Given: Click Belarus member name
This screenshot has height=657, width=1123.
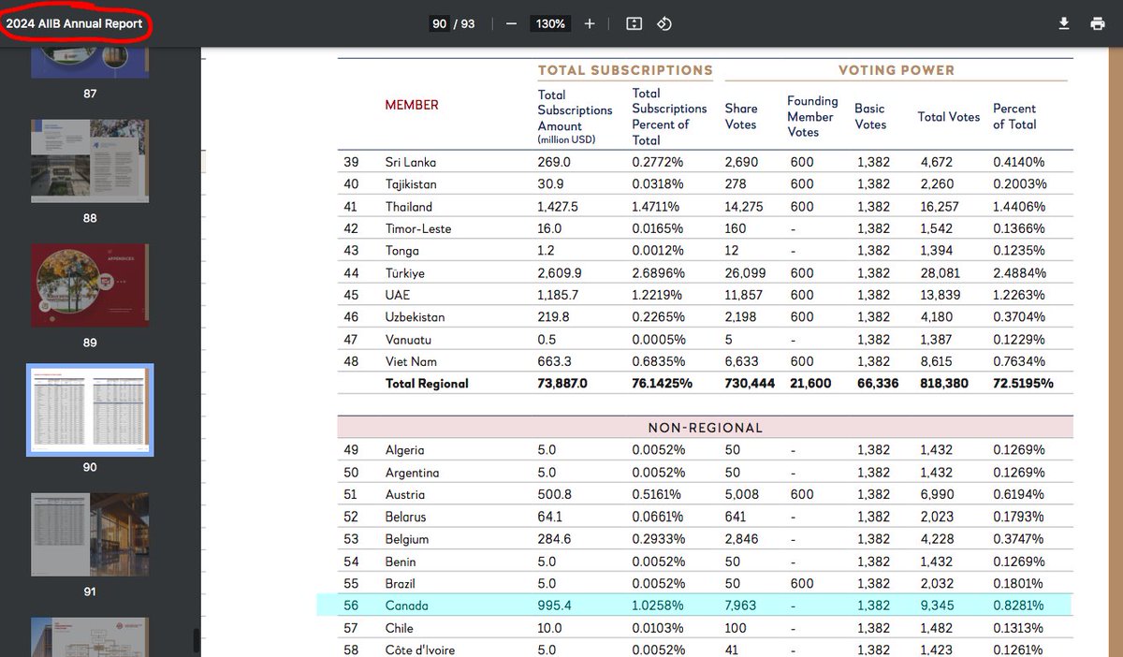Looking at the screenshot, I should (x=406, y=517).
